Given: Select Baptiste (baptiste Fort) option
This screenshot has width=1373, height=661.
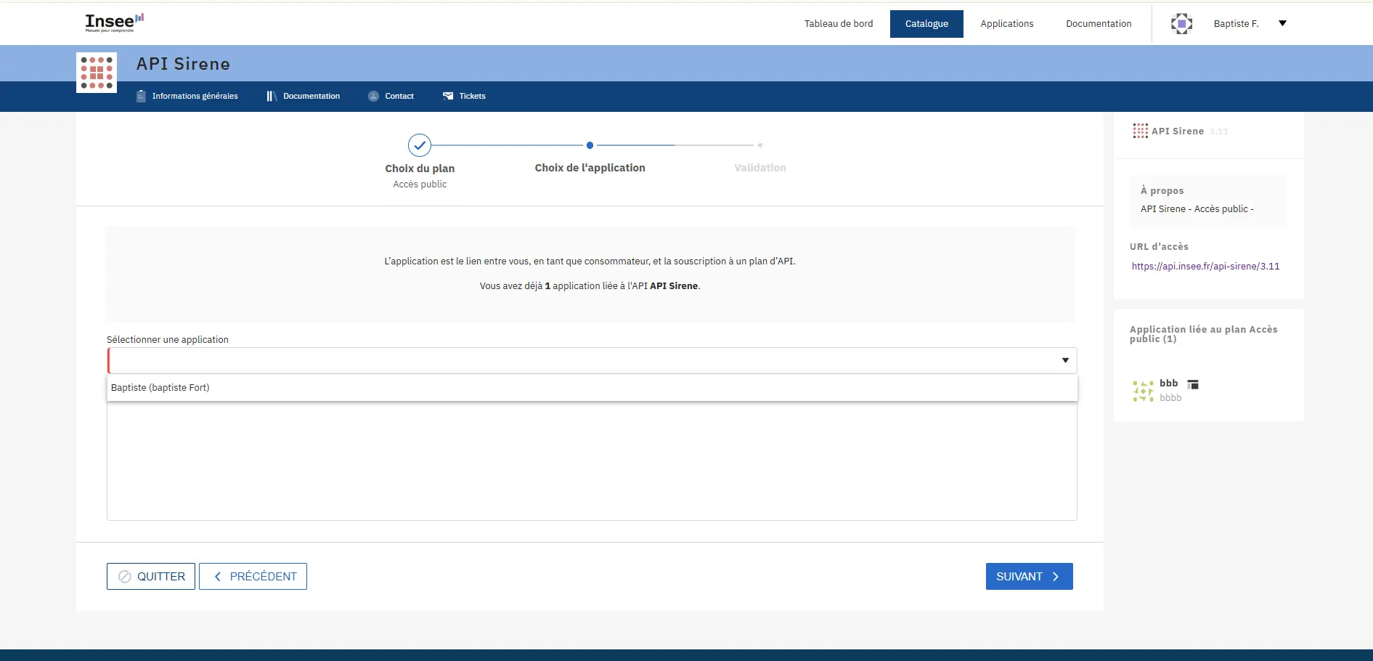Looking at the screenshot, I should click(x=592, y=388).
